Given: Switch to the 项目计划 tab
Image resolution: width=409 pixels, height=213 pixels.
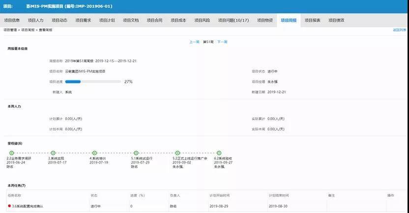Looking at the screenshot, I should [107, 21].
